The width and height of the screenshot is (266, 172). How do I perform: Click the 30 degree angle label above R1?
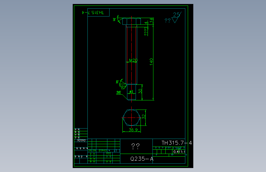pyautogui.click(x=117, y=82)
